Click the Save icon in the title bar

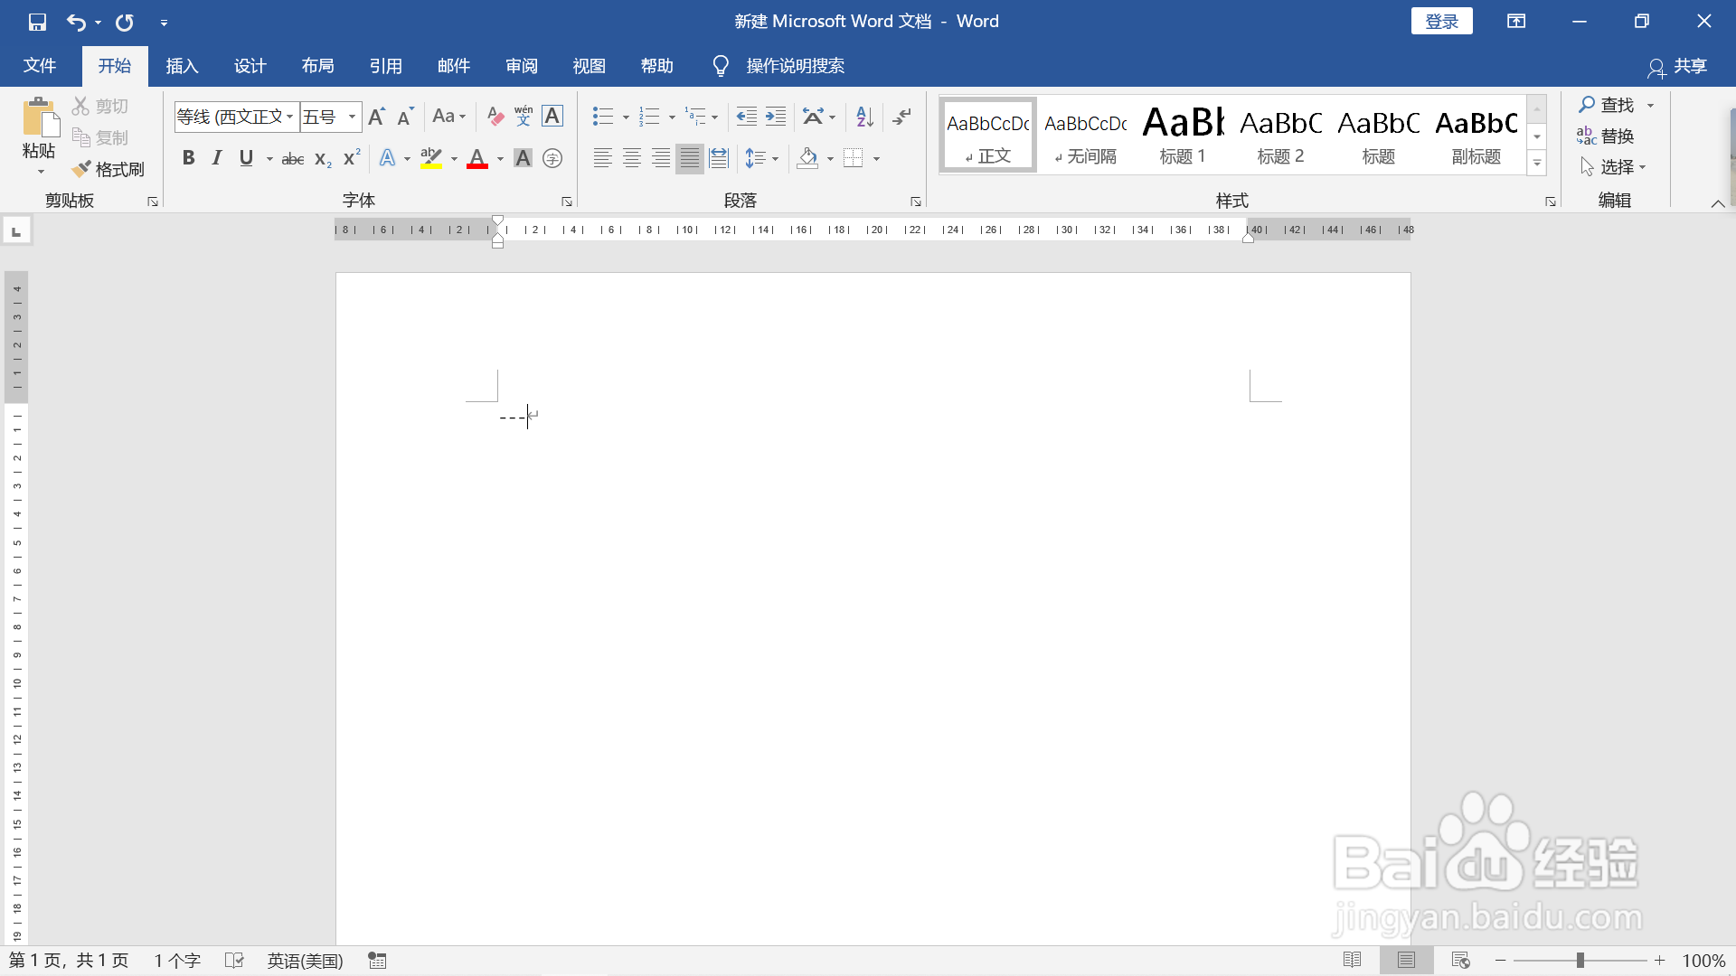(x=37, y=22)
